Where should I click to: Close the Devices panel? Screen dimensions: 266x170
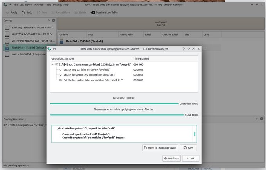[54, 20]
